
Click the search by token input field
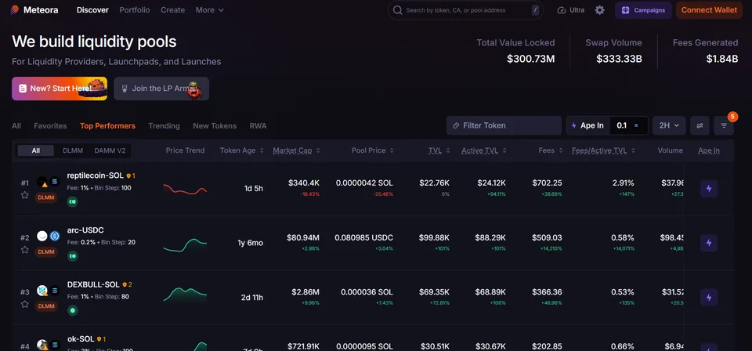465,10
